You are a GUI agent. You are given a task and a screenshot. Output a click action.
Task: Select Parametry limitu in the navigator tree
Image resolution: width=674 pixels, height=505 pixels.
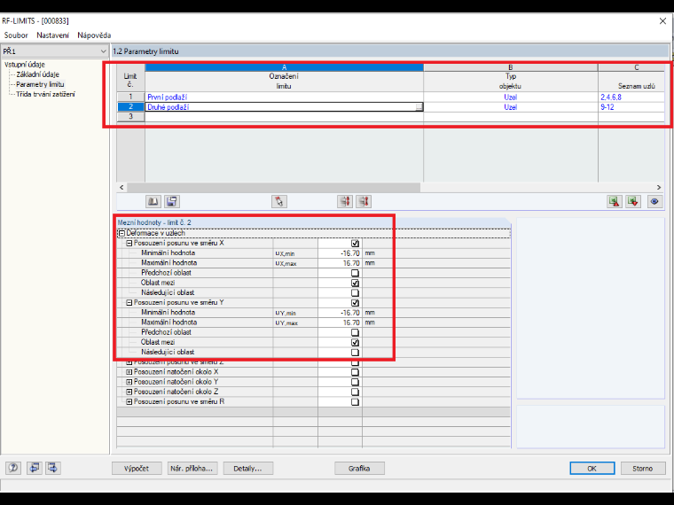tap(40, 84)
